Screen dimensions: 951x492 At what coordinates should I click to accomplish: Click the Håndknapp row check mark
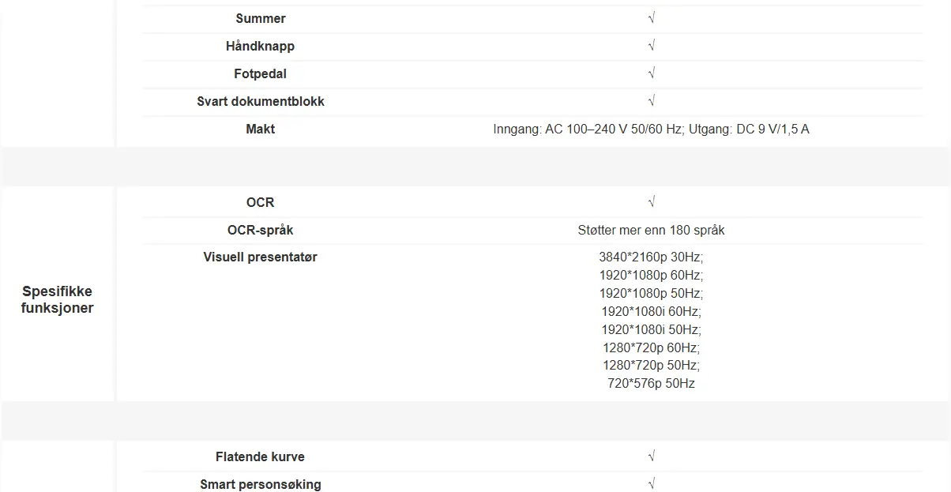click(x=652, y=46)
